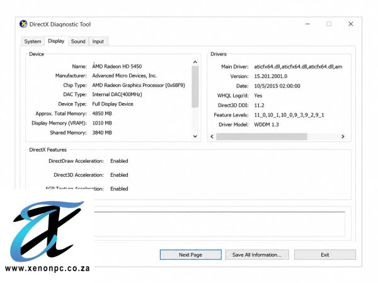This screenshot has height=283, width=378.
Task: Click the Exit button
Action: pos(324,255)
